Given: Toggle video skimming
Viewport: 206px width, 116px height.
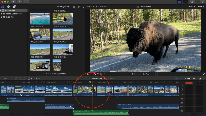Looking at the screenshot, I should pos(176,79).
